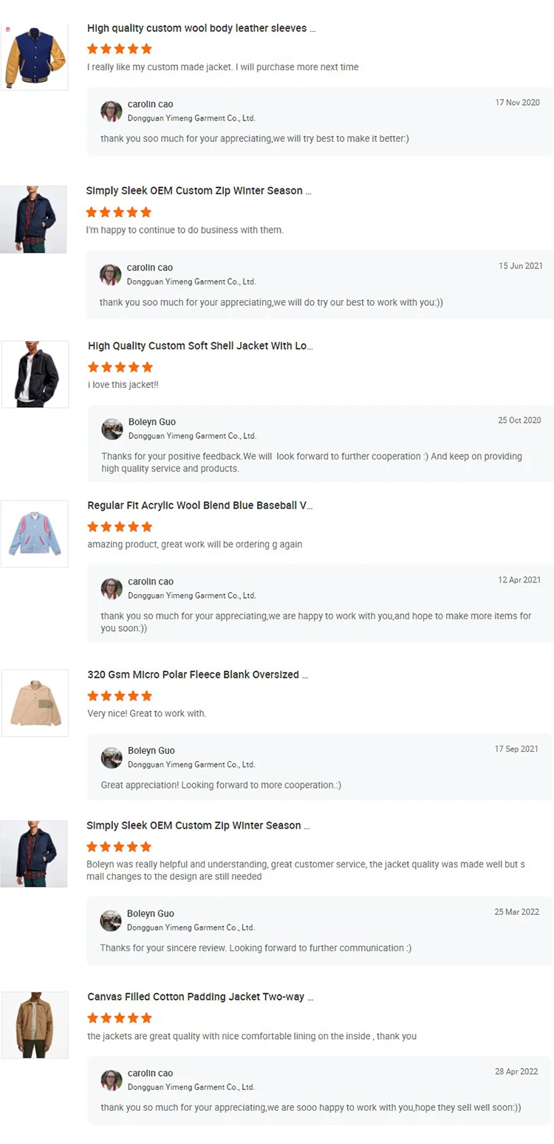Open 'Canvas Filled Cotton Padding Jacket Two-way' title
The height and width of the screenshot is (1144, 554).
[x=200, y=997]
